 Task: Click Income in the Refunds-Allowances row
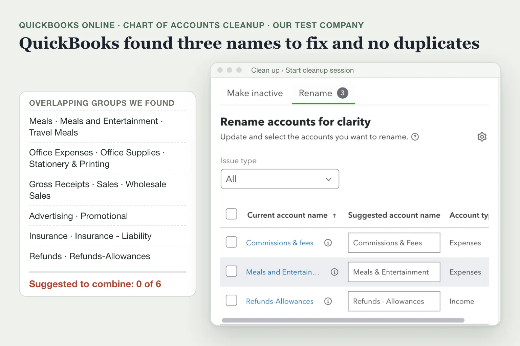coord(462,301)
